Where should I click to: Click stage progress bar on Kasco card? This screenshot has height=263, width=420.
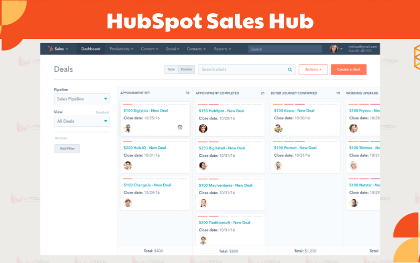coord(306,104)
